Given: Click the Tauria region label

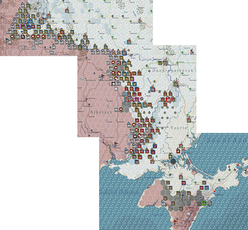Looking at the screenshot, I should tap(179, 128).
